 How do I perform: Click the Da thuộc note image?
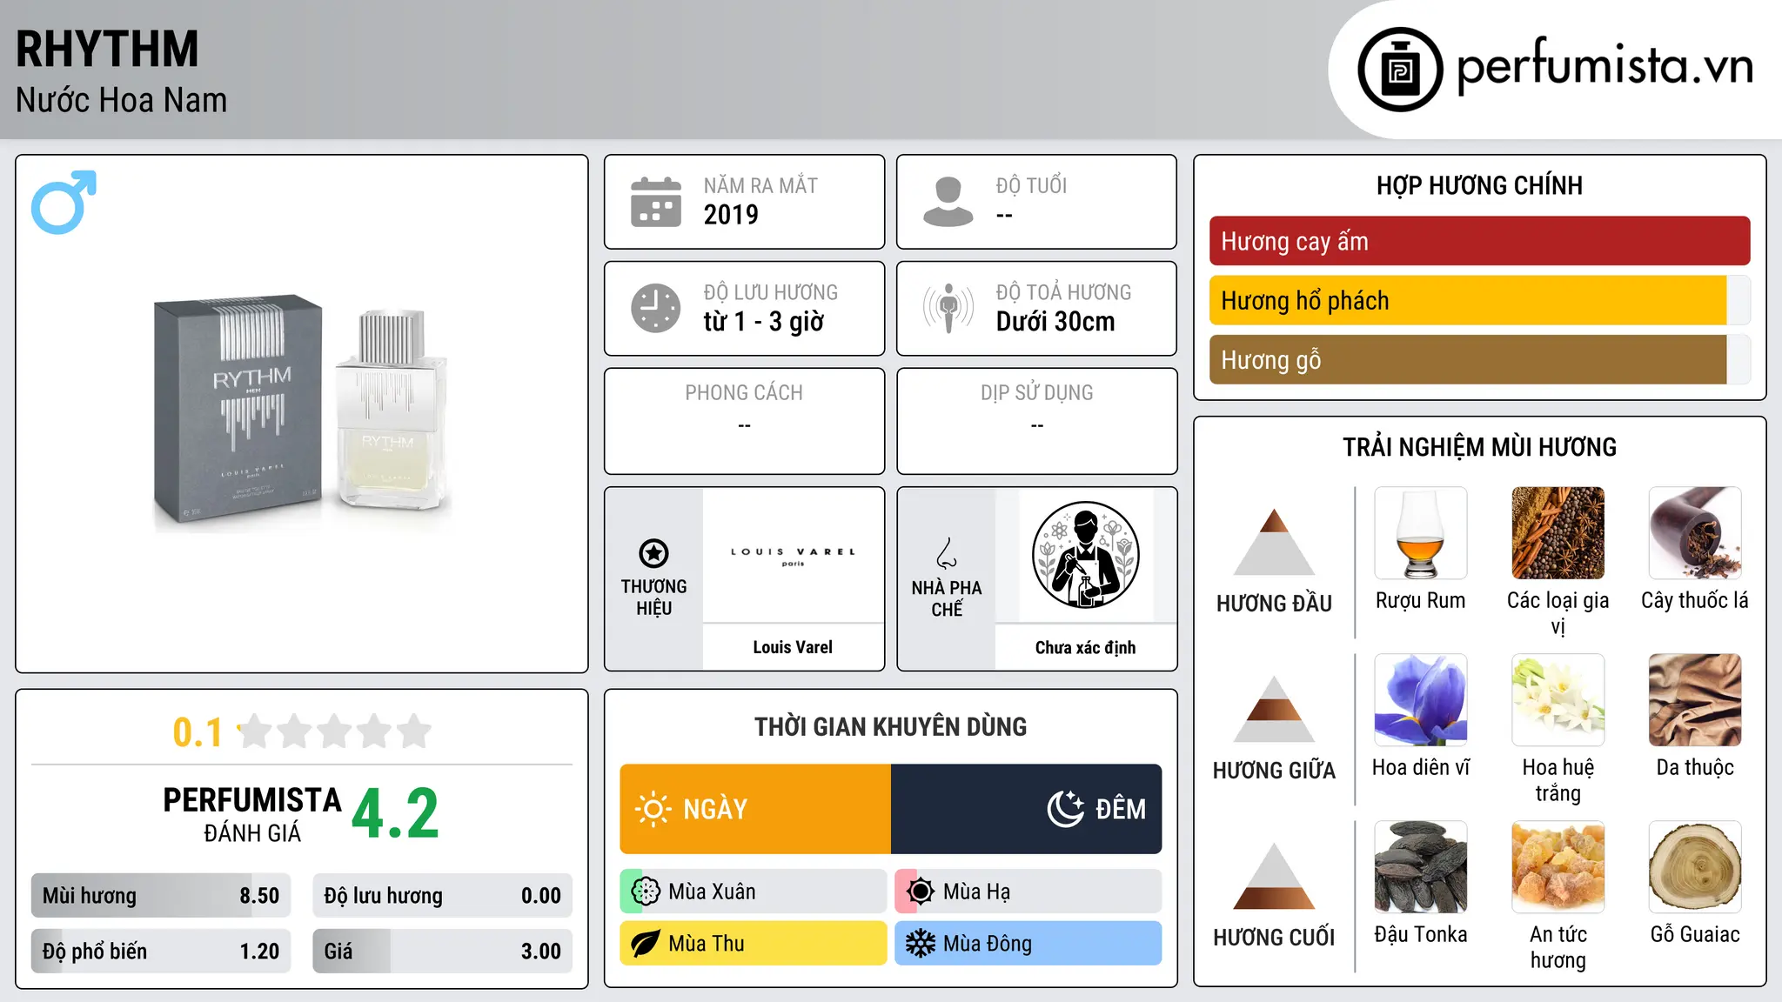[1695, 700]
